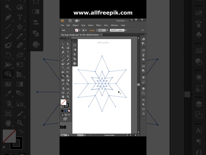The image size is (206, 155).
Task: Select the Line Segment tool
Action: 63,56
